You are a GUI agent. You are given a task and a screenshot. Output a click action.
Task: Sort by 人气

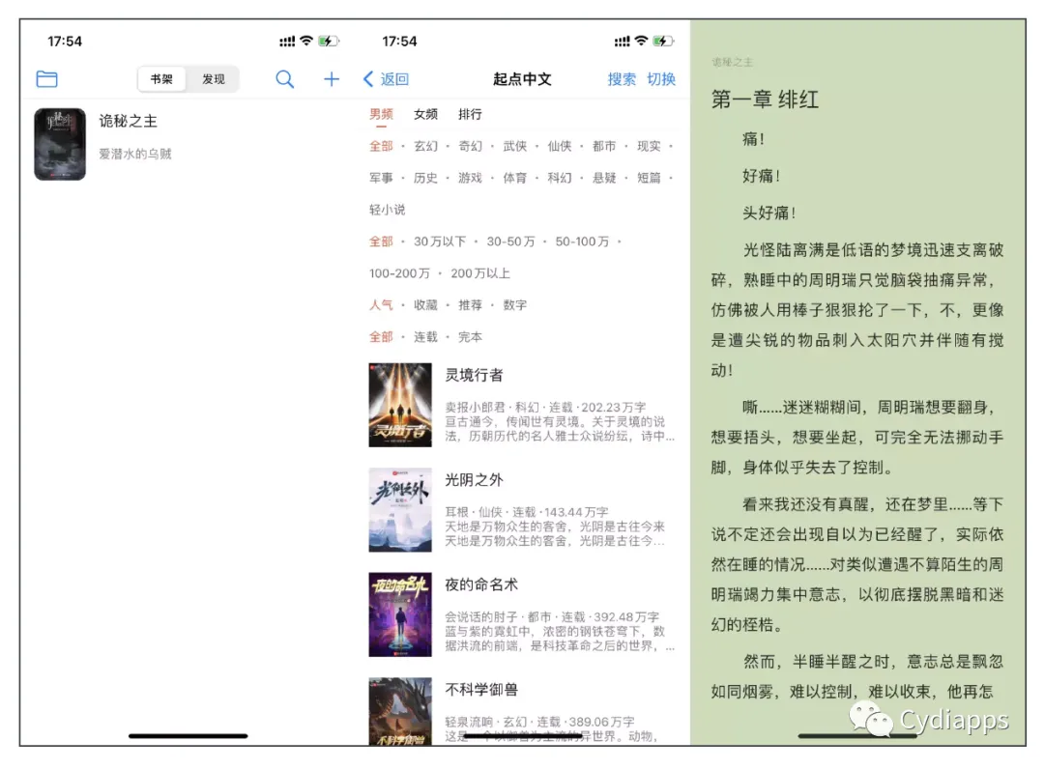(x=382, y=304)
